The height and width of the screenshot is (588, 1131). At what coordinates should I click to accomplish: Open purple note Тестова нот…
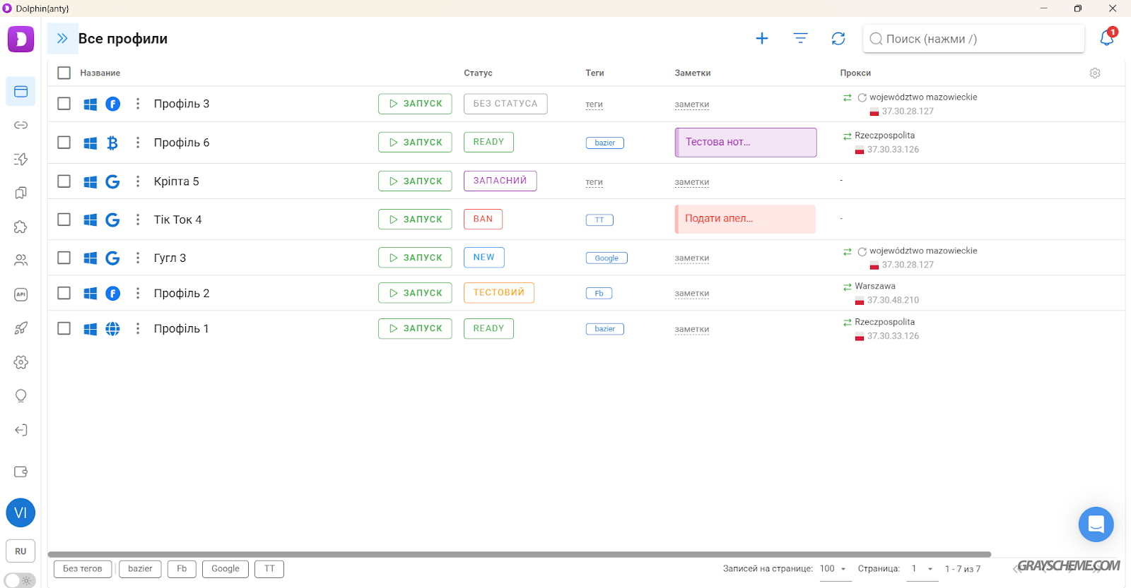746,143
